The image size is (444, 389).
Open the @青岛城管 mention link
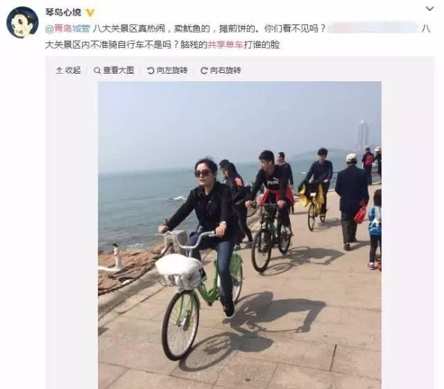68,28
